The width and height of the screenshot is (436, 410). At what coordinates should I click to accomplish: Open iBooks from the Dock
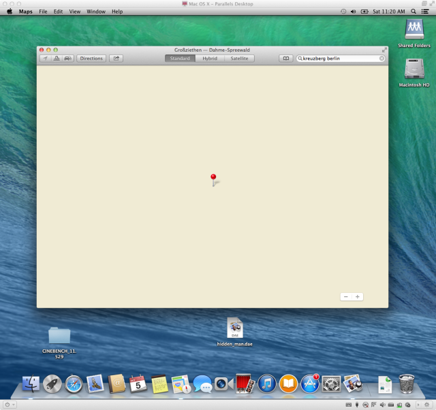(288, 384)
